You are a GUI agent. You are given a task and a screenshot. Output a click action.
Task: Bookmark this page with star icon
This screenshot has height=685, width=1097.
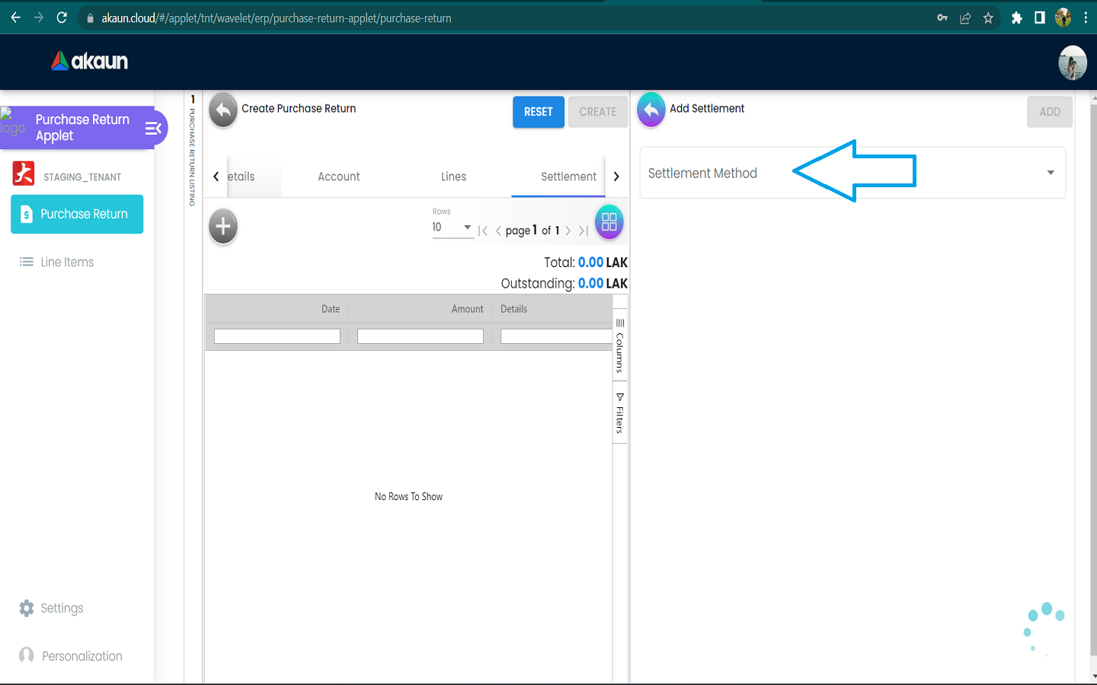coord(988,18)
